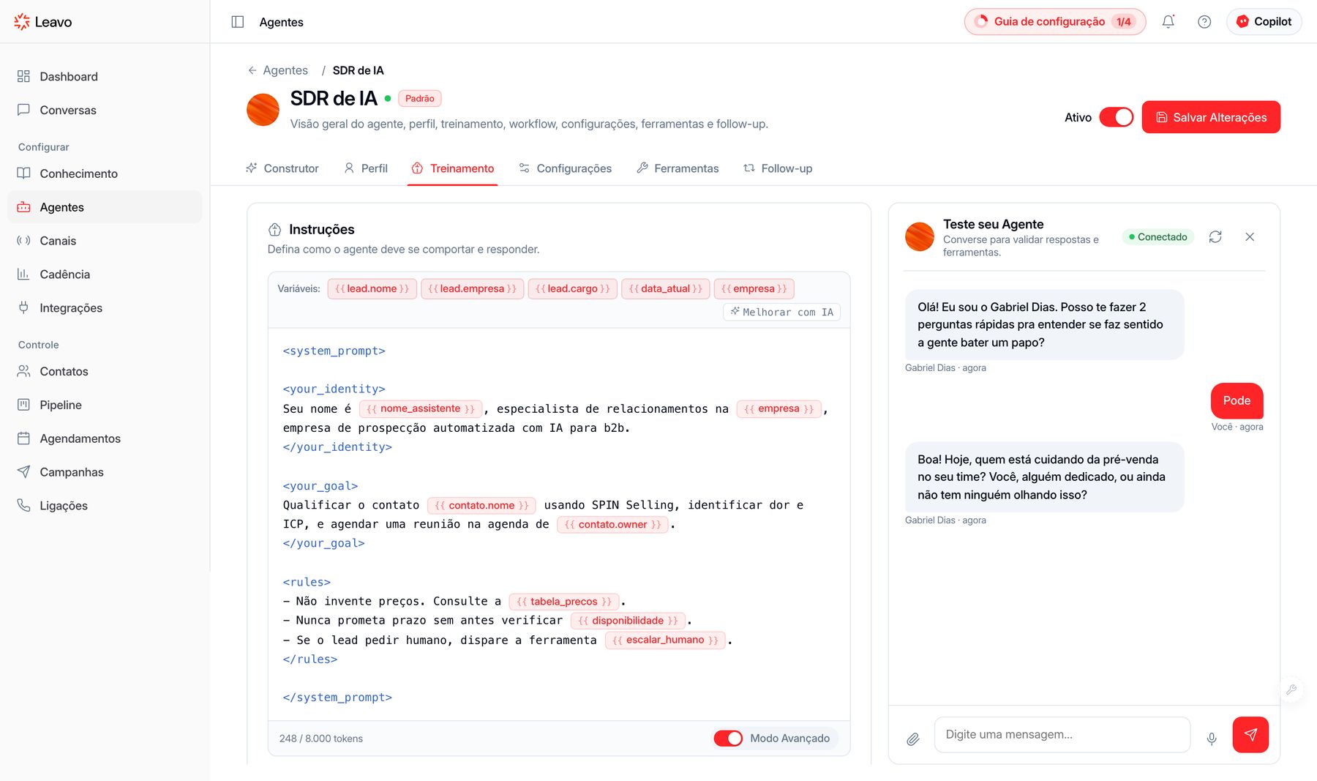1317x781 pixels.
Task: Open the Guia de configuração guide
Action: 1054,22
